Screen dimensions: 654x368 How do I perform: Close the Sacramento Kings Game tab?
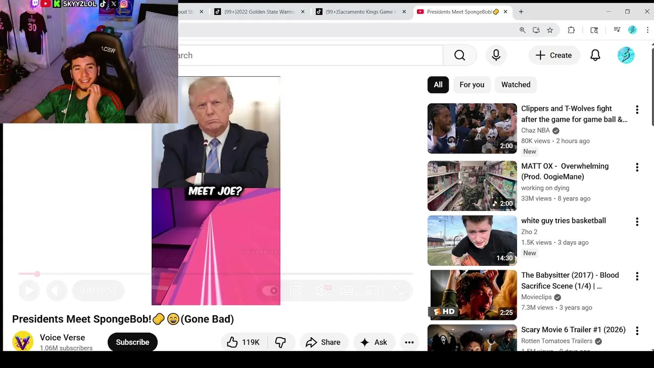coord(404,12)
